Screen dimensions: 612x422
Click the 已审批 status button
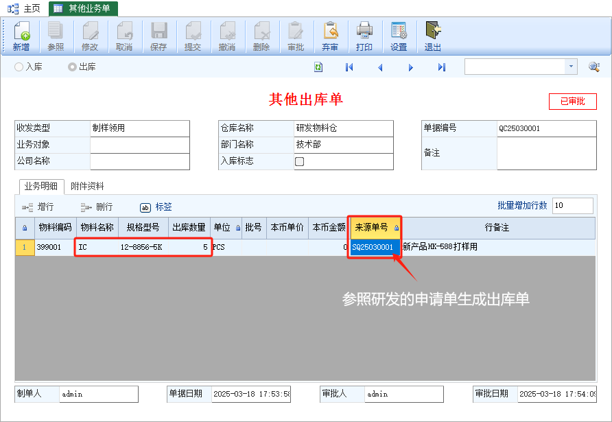click(x=573, y=102)
